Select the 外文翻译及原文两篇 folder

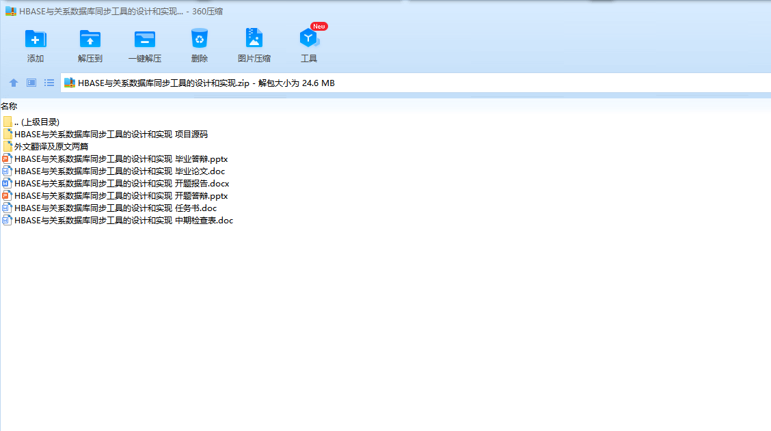[51, 146]
